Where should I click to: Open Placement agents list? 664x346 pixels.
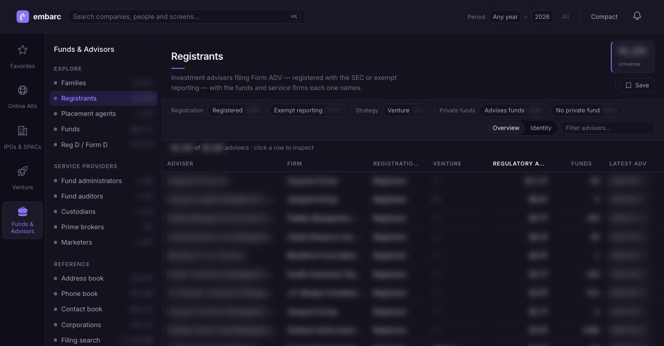(103, 114)
